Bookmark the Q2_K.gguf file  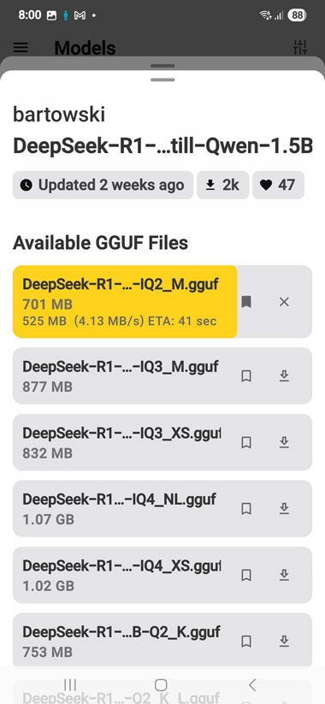(x=246, y=642)
